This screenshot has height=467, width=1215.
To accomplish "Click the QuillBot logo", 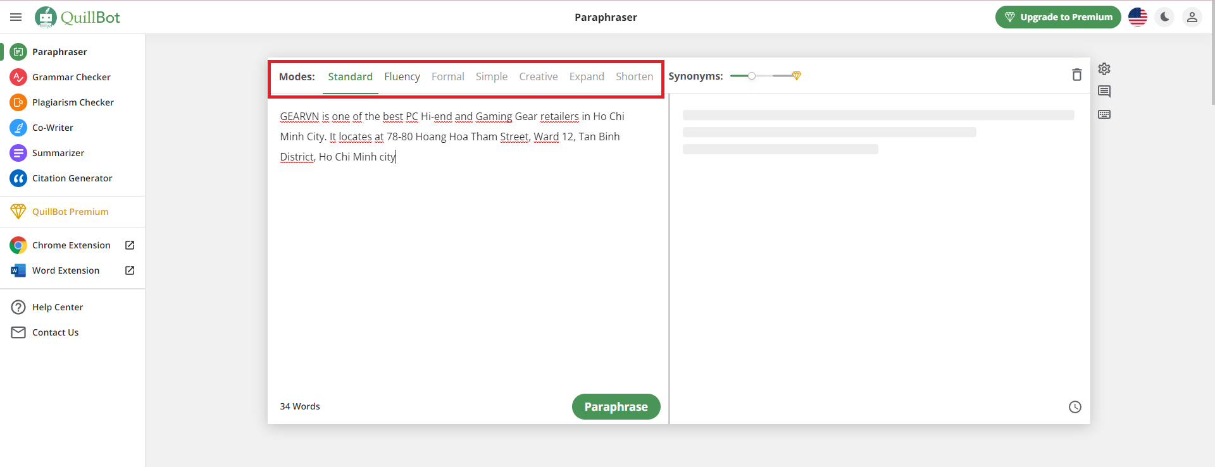I will (x=77, y=17).
